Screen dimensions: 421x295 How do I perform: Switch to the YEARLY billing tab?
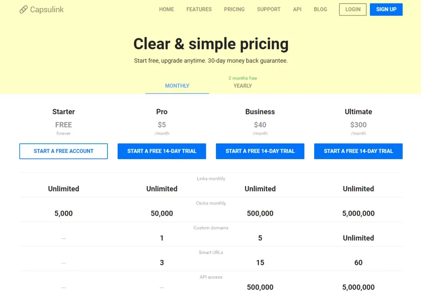pyautogui.click(x=243, y=86)
